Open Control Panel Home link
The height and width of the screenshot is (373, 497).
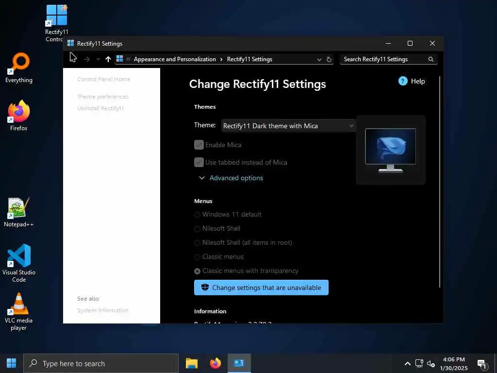[104, 79]
